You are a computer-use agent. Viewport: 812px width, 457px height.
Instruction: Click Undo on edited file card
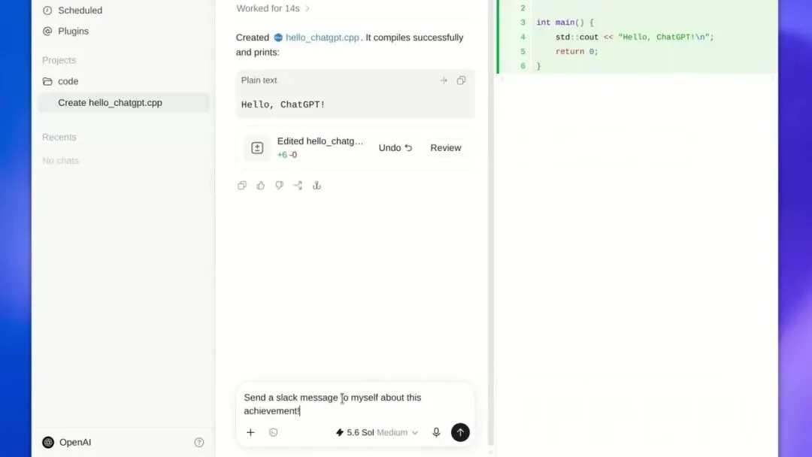[x=395, y=147]
